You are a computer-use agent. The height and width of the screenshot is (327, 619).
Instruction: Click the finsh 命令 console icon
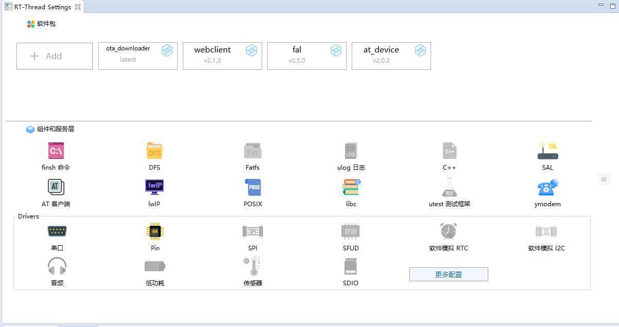pos(56,151)
